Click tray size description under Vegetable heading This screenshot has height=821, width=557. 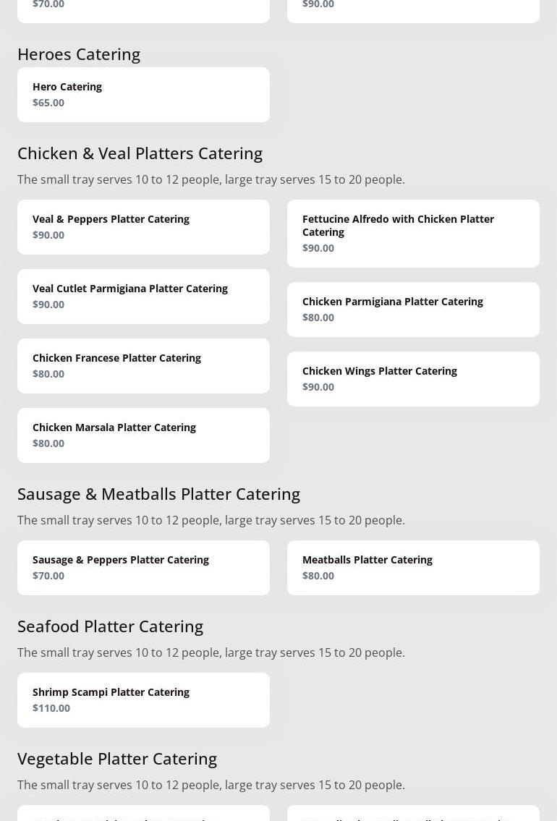(211, 785)
